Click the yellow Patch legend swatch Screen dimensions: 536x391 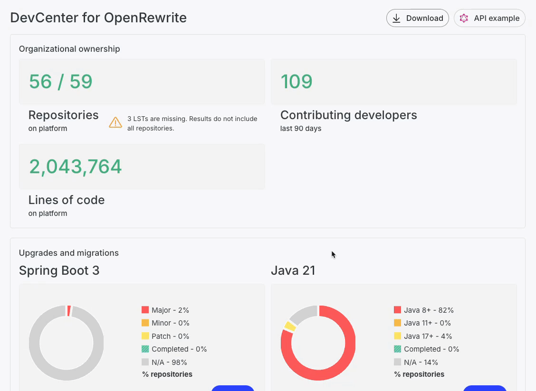coord(145,336)
